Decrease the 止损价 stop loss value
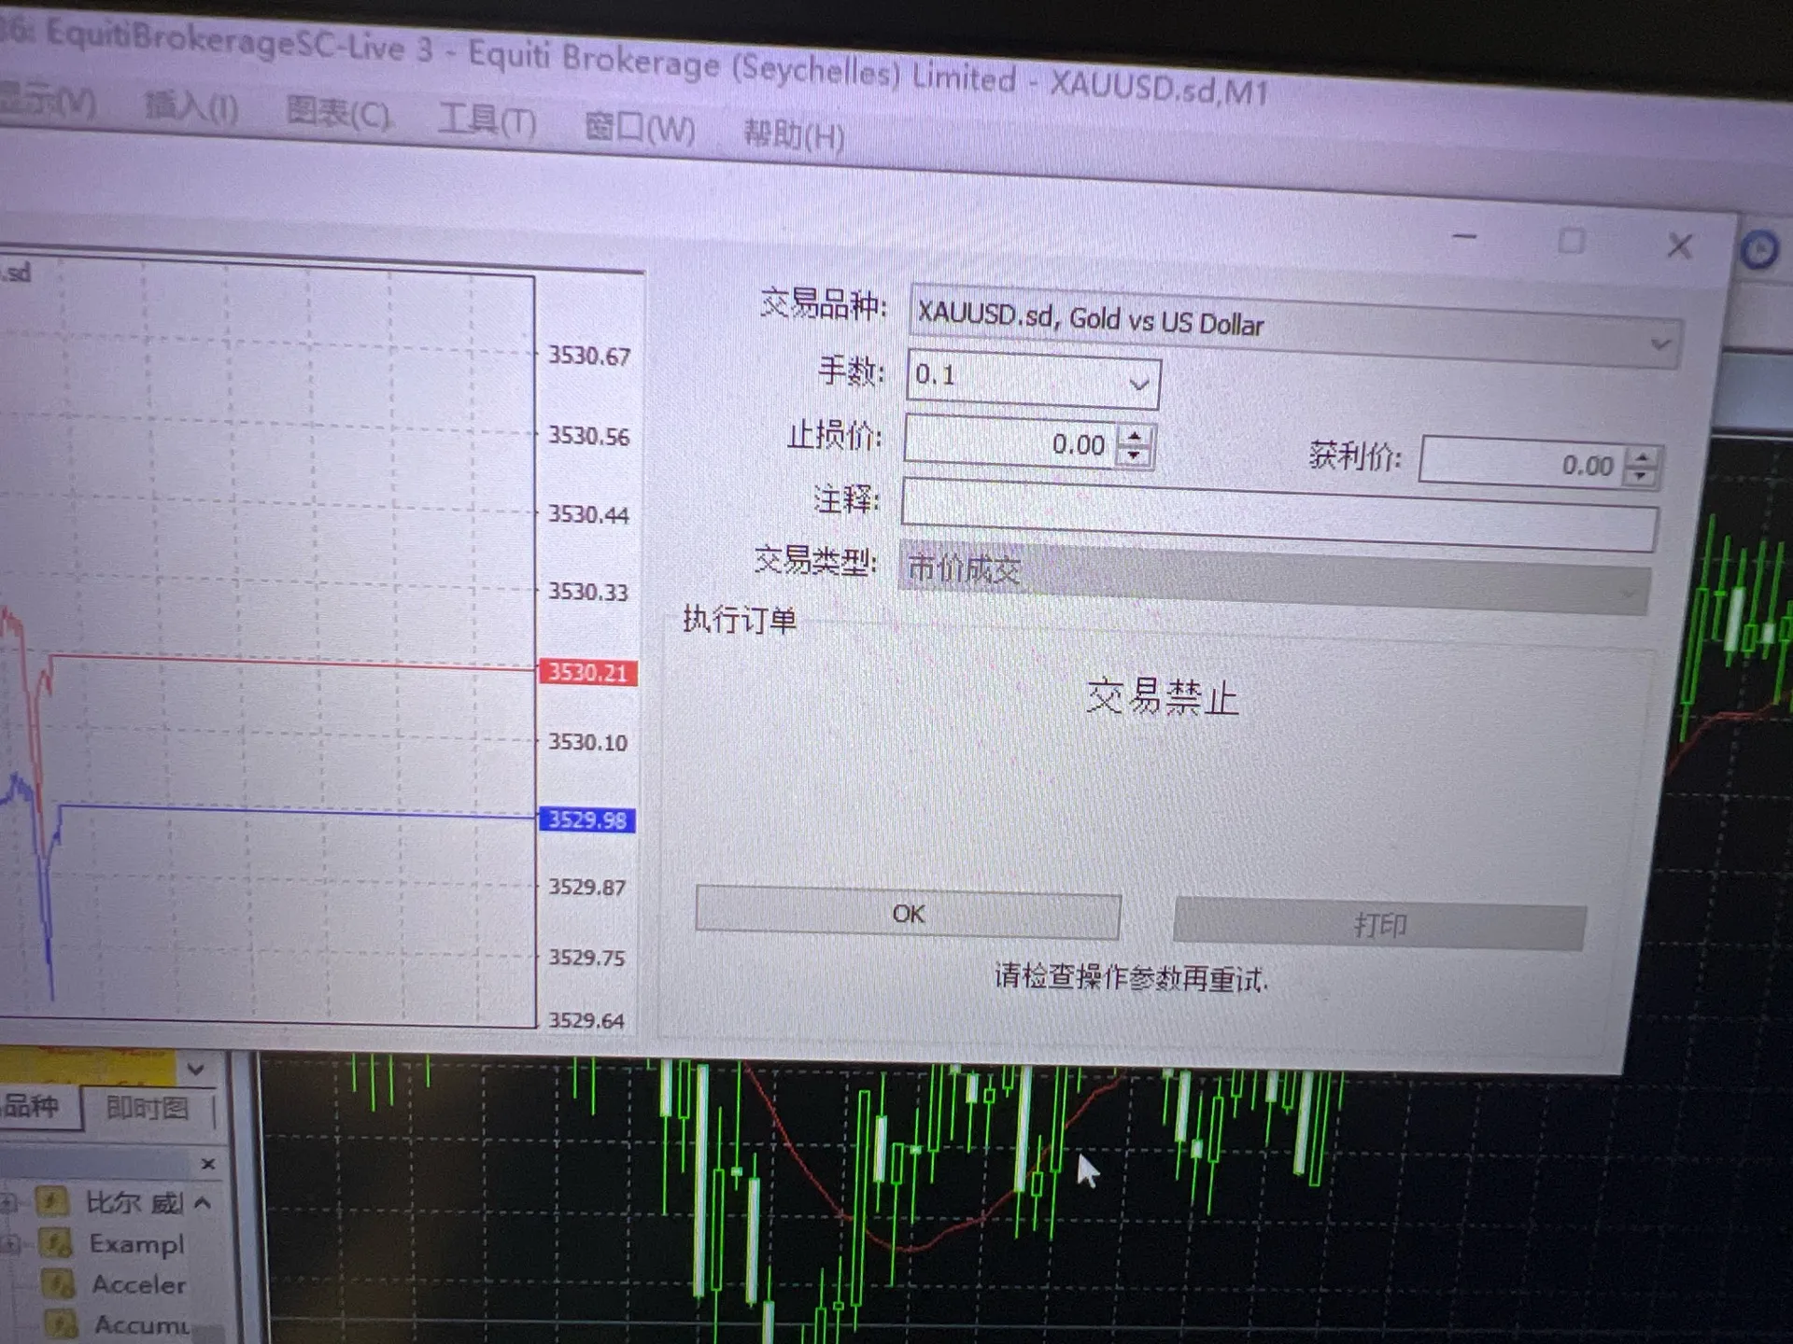The width and height of the screenshot is (1793, 1344). click(1134, 455)
